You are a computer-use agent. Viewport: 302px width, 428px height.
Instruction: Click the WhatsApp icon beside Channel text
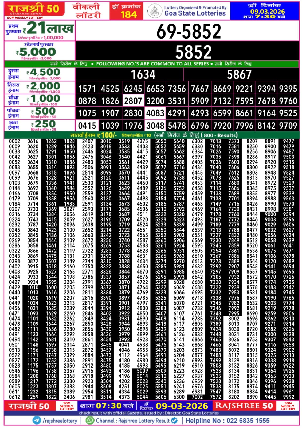click(x=90, y=420)
